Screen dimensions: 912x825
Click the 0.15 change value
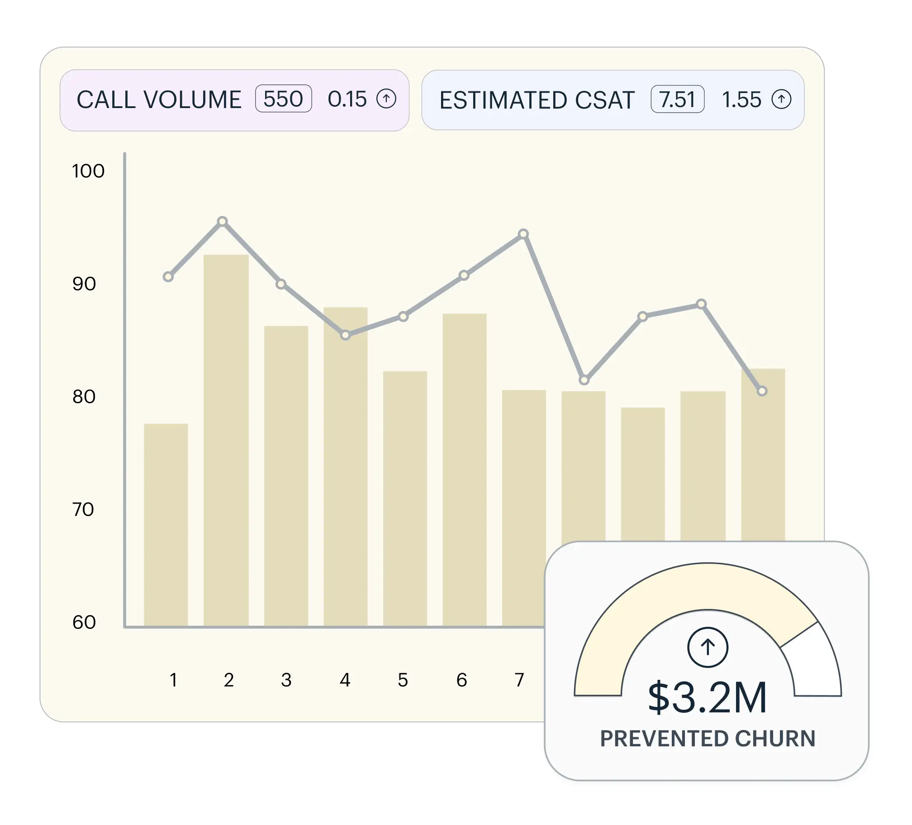coord(347,99)
